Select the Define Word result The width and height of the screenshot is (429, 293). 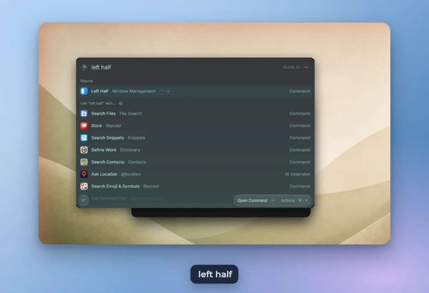pos(195,150)
